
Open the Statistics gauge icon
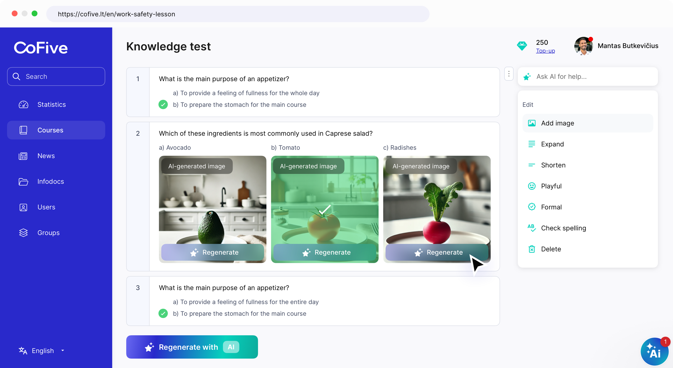[x=23, y=105]
